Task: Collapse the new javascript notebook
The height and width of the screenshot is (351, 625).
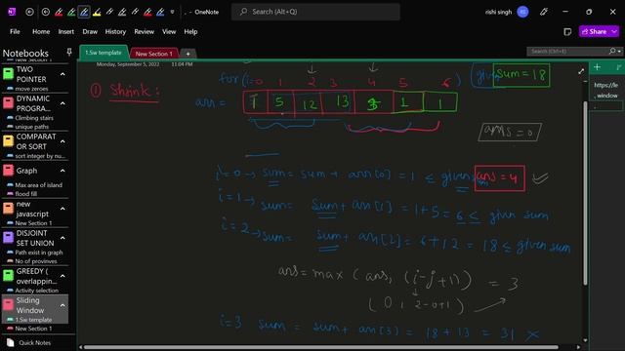Action: coord(62,209)
